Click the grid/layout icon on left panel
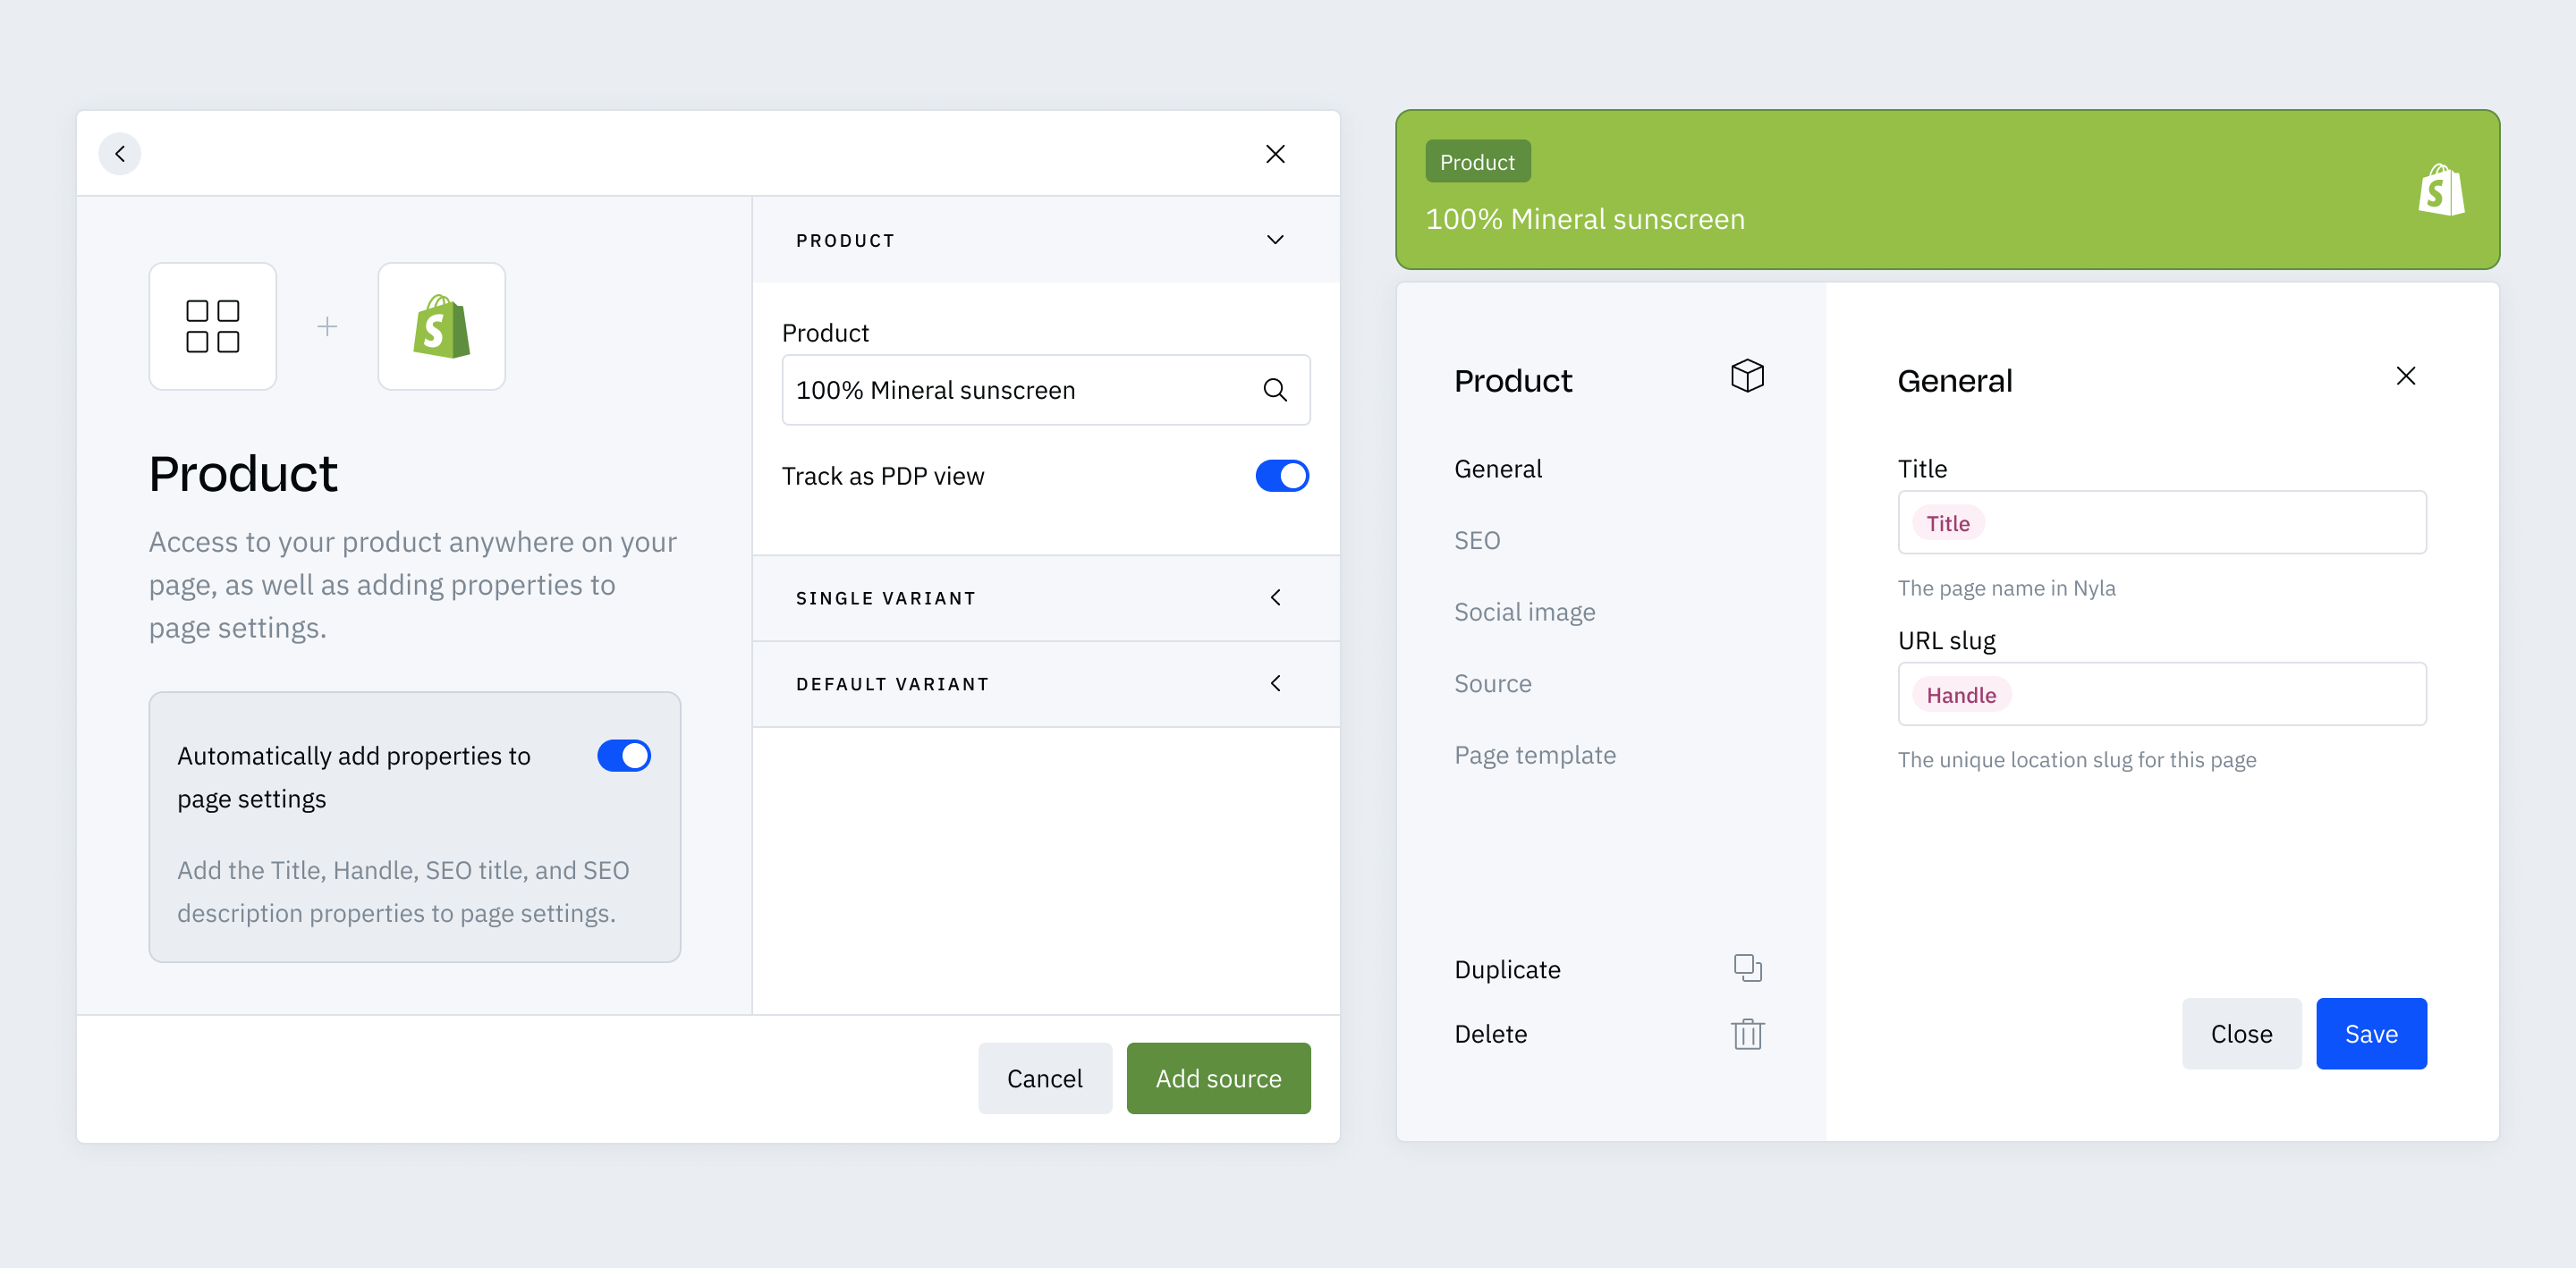The width and height of the screenshot is (2576, 1268). point(214,325)
